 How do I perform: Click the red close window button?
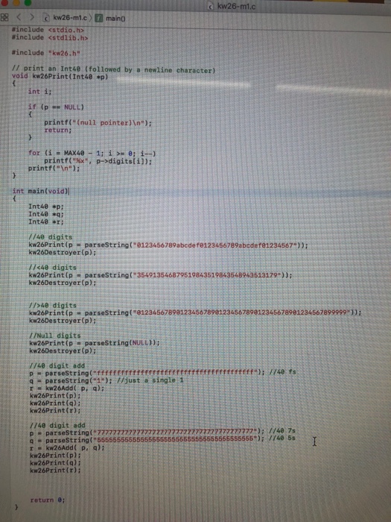click(4, 2)
